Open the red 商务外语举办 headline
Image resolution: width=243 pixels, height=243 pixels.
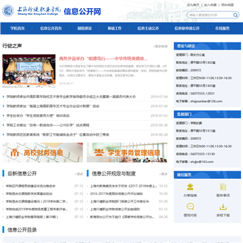(103, 59)
